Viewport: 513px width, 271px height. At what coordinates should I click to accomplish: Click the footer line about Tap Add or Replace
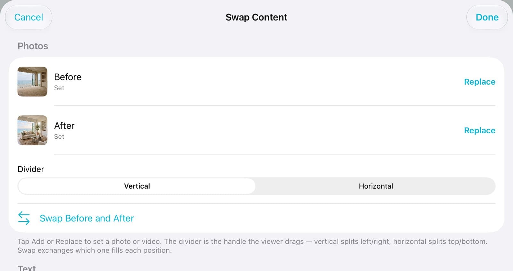[252, 242]
